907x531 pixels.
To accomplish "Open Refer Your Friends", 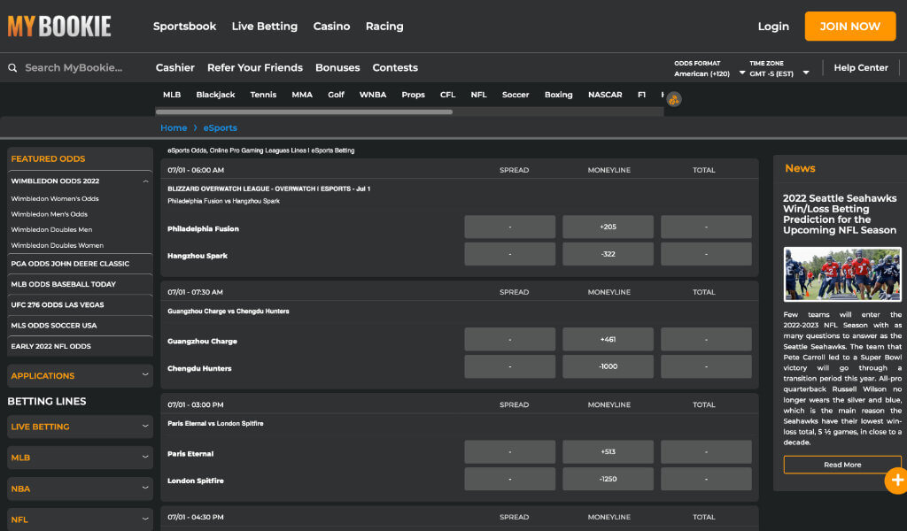I will click(254, 67).
